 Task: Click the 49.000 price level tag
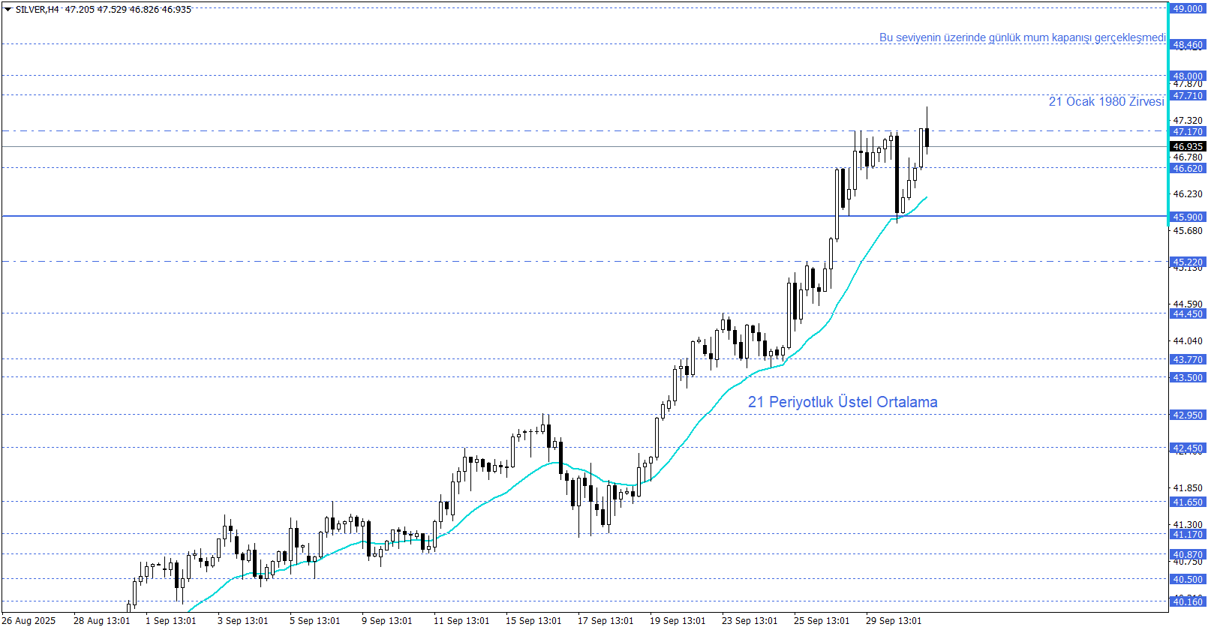click(1187, 9)
